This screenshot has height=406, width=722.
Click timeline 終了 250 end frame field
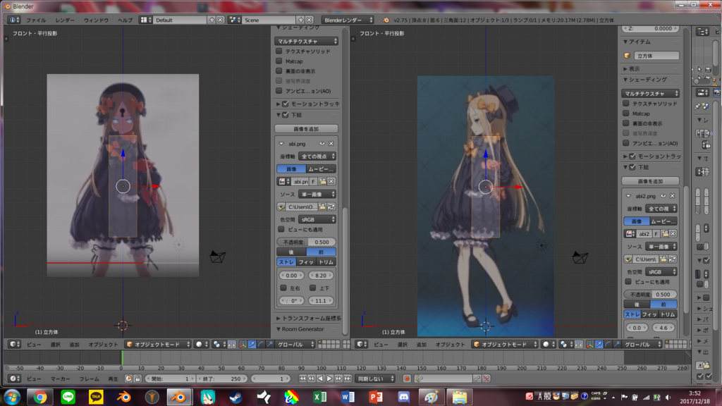coord(222,379)
